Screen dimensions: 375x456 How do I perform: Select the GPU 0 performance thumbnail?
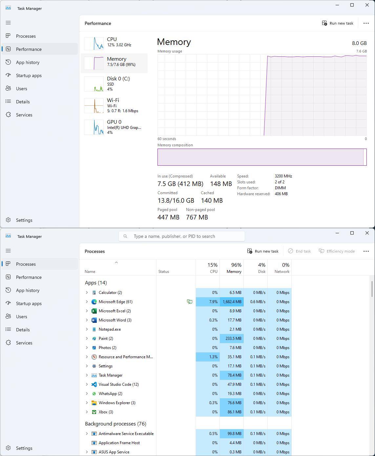94,127
